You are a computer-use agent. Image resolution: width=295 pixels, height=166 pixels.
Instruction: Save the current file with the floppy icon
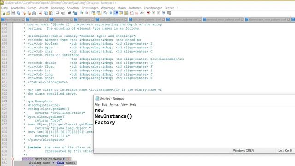pos(13,13)
